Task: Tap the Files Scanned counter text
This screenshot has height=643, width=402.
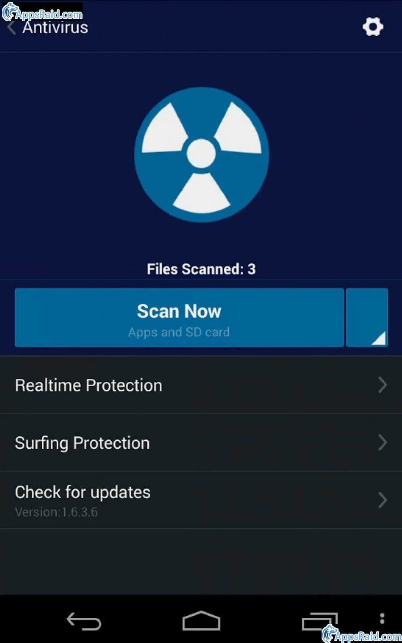Action: coord(201,269)
